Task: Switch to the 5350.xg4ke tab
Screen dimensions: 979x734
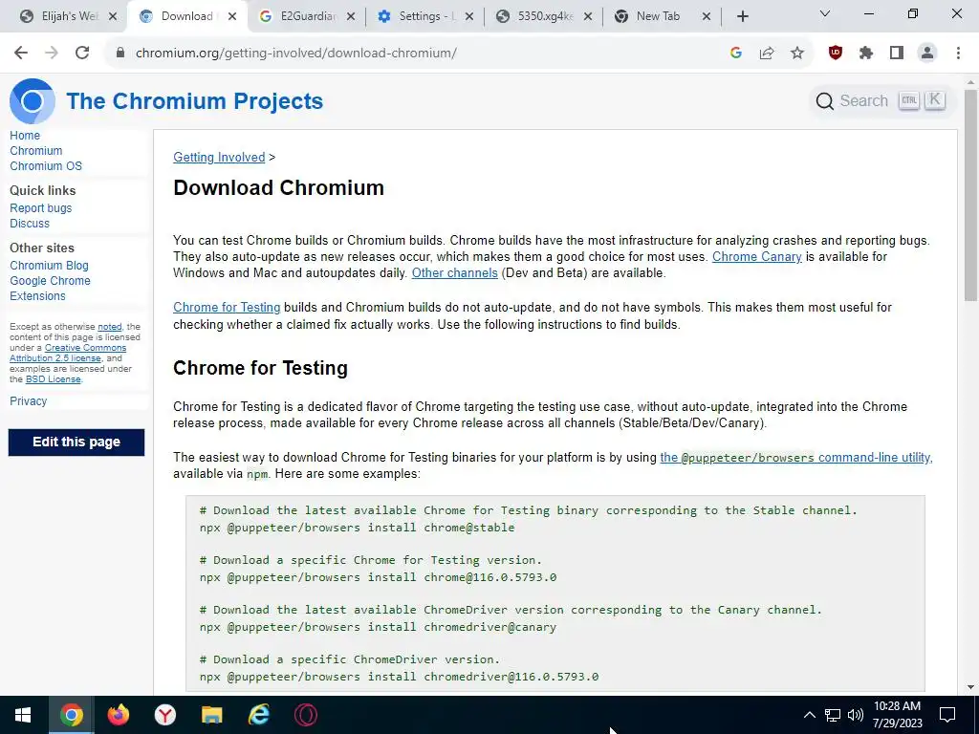Action: tap(543, 17)
